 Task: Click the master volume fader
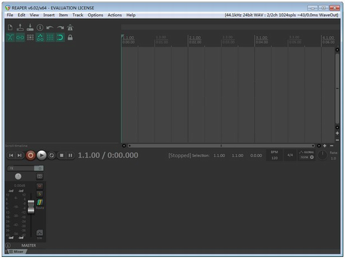[x=31, y=206]
